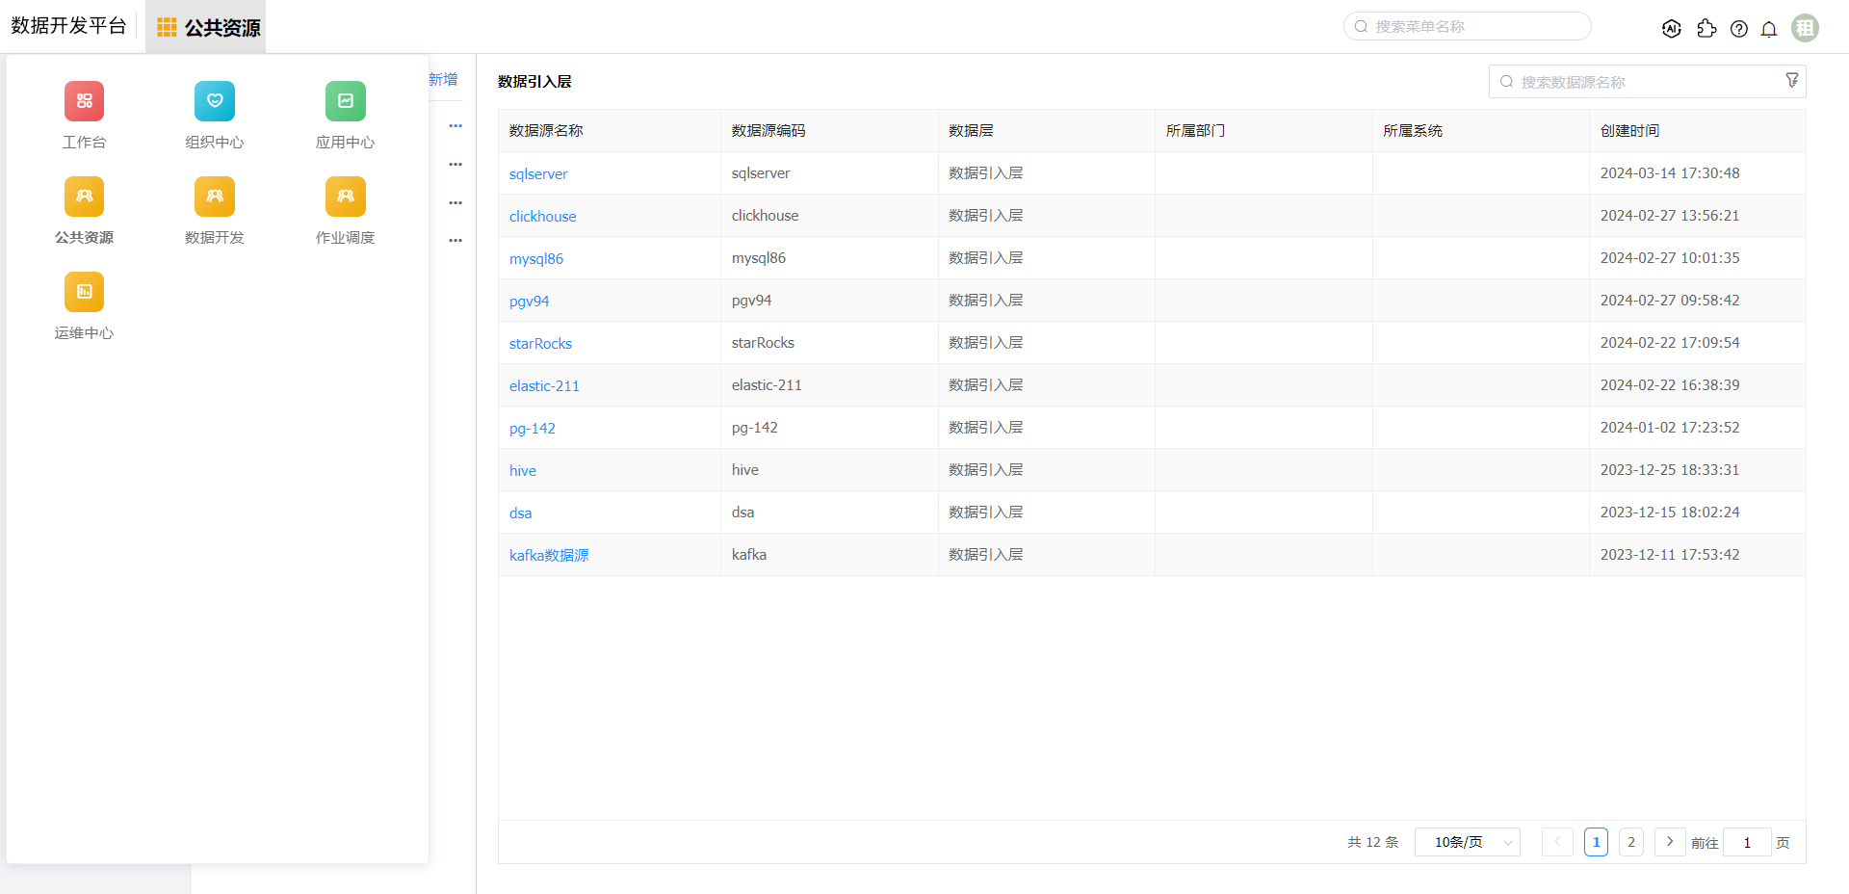Click the next page arrow
Image resolution: width=1849 pixels, height=894 pixels.
click(1670, 842)
